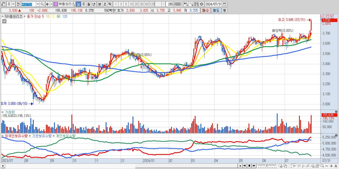
Task: Select the 초 second period button
Action: (x=105, y=4)
